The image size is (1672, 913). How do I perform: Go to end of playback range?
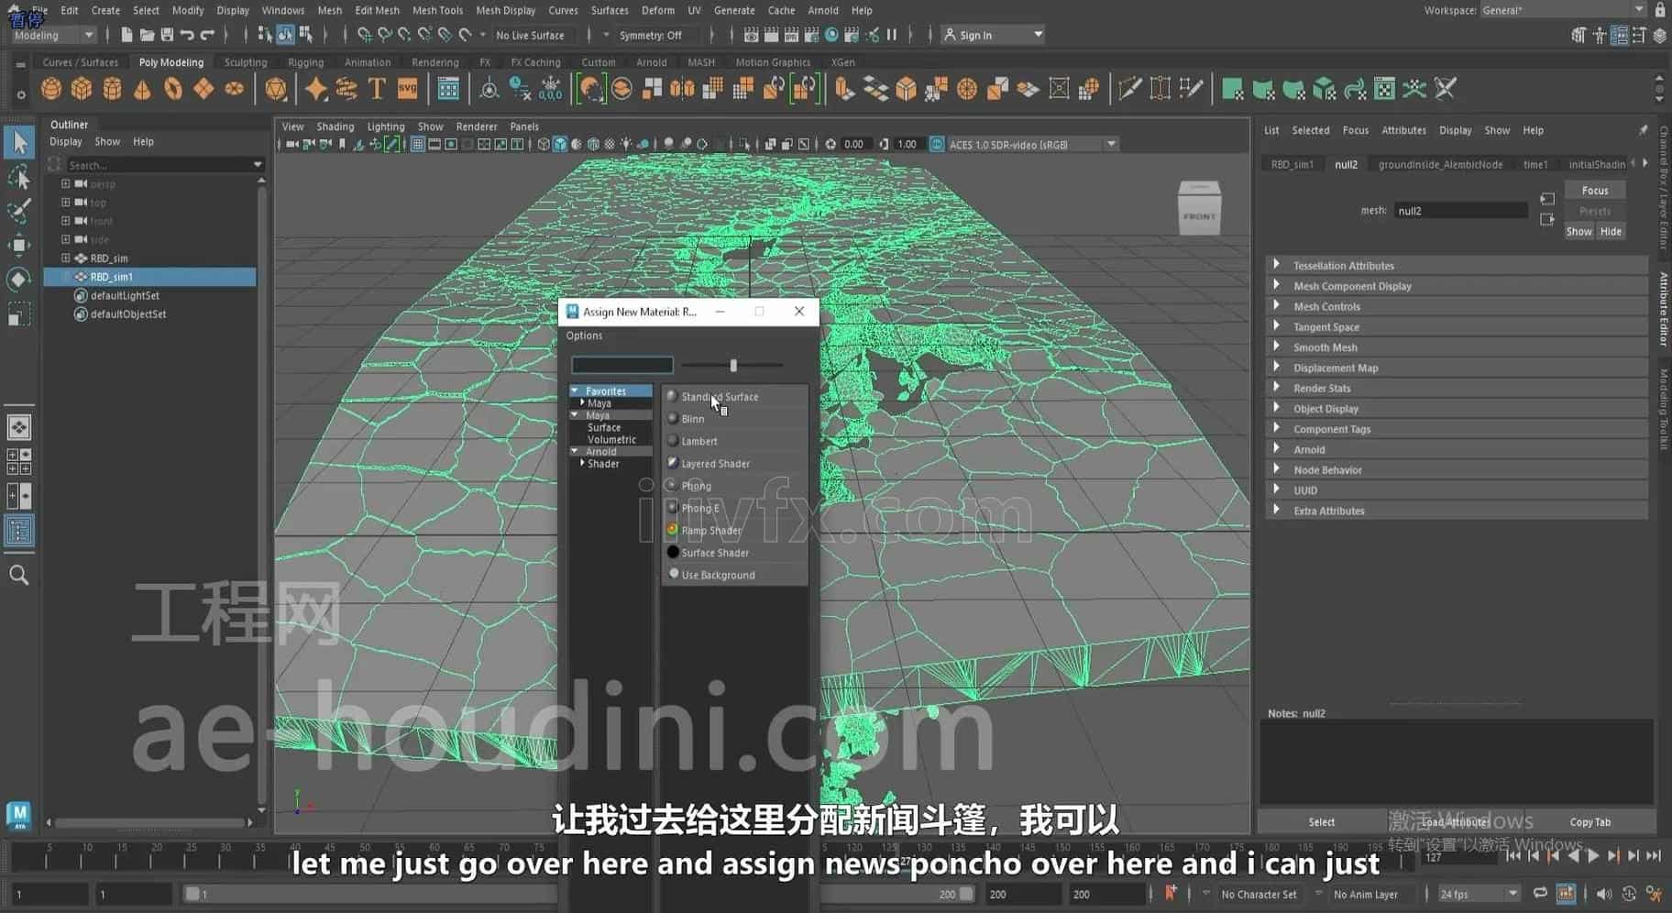click(1653, 855)
